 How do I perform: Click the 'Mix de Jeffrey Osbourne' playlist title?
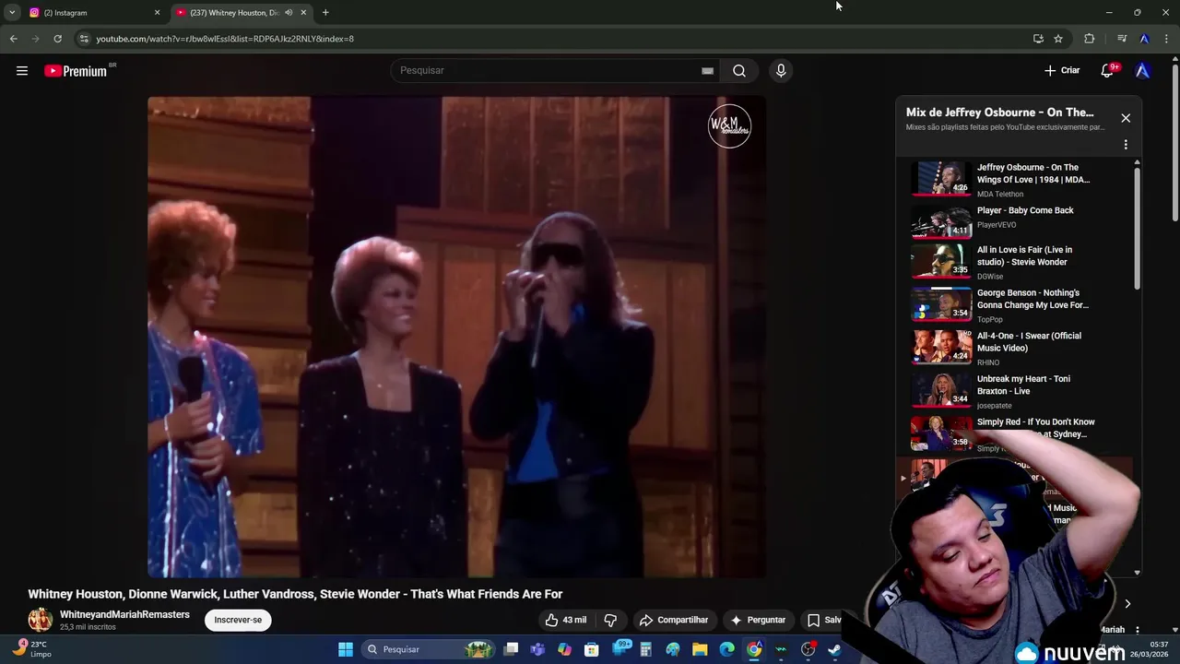click(999, 113)
